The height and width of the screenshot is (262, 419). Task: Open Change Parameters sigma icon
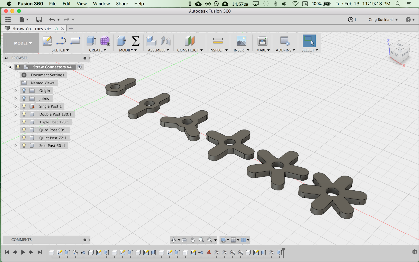click(x=136, y=41)
